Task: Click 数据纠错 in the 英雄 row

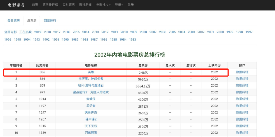Action: point(242,72)
